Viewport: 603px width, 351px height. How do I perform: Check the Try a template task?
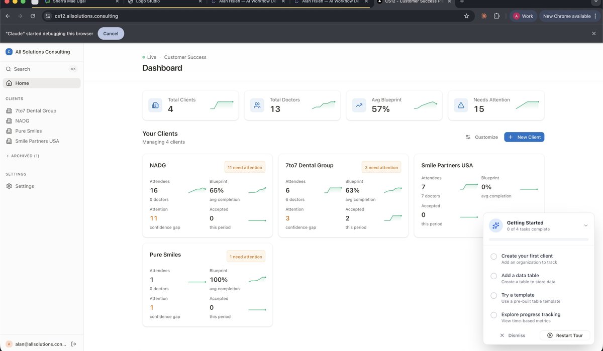click(493, 295)
